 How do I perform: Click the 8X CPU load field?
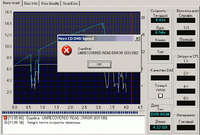pos(186,103)
